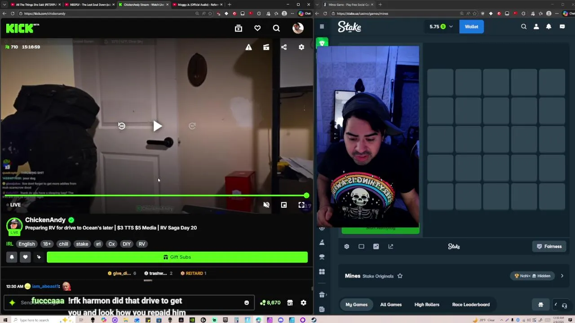Expand gift promotions icon in Stake sidebar
Viewport: 575px width, 323px height.
(322, 295)
